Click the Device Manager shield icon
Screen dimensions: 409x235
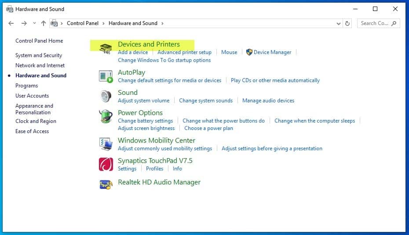click(x=249, y=52)
